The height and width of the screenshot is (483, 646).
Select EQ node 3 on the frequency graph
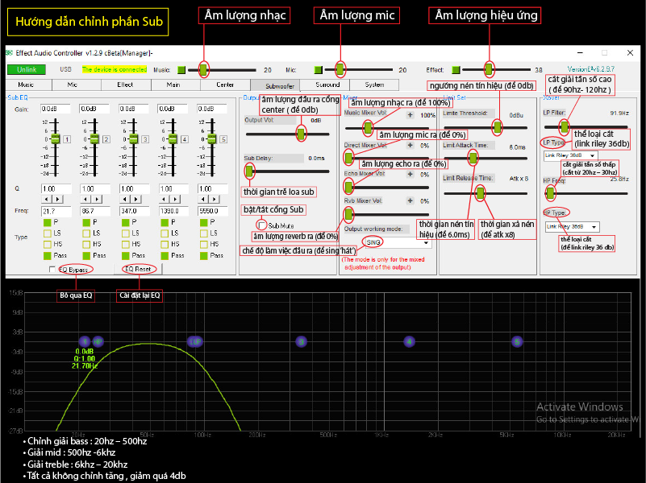coord(301,341)
